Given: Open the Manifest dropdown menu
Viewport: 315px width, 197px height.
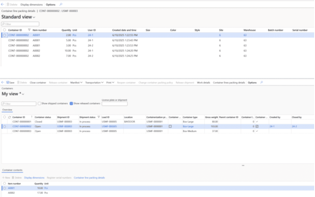Looking at the screenshot, I should pyautogui.click(x=76, y=83).
